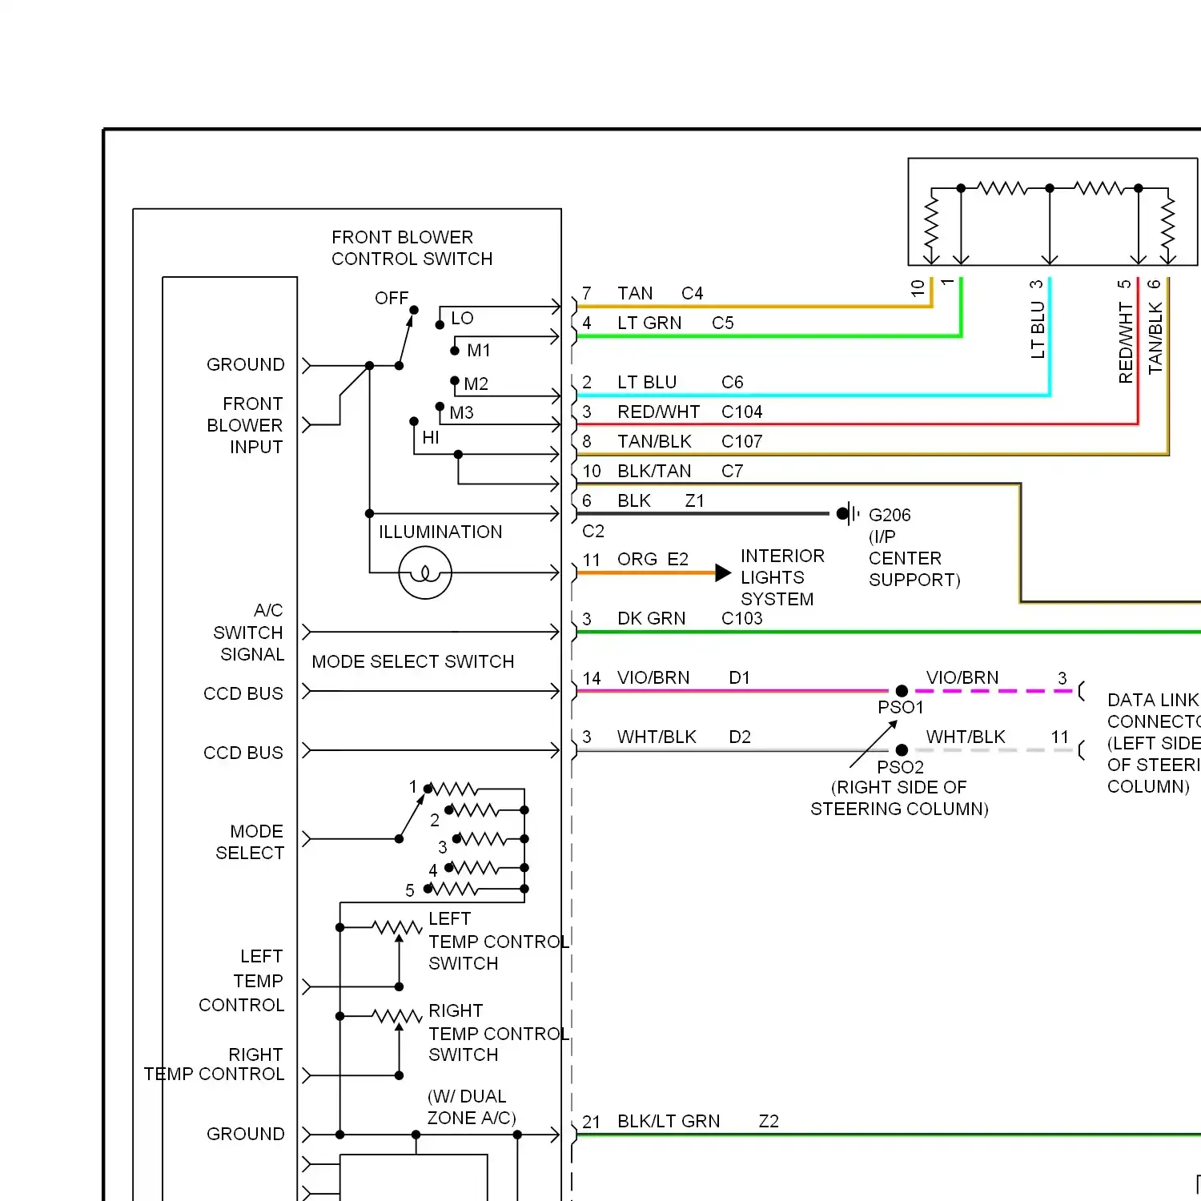The image size is (1201, 1201).
Task: Click the HI switch position label
Action: (431, 438)
